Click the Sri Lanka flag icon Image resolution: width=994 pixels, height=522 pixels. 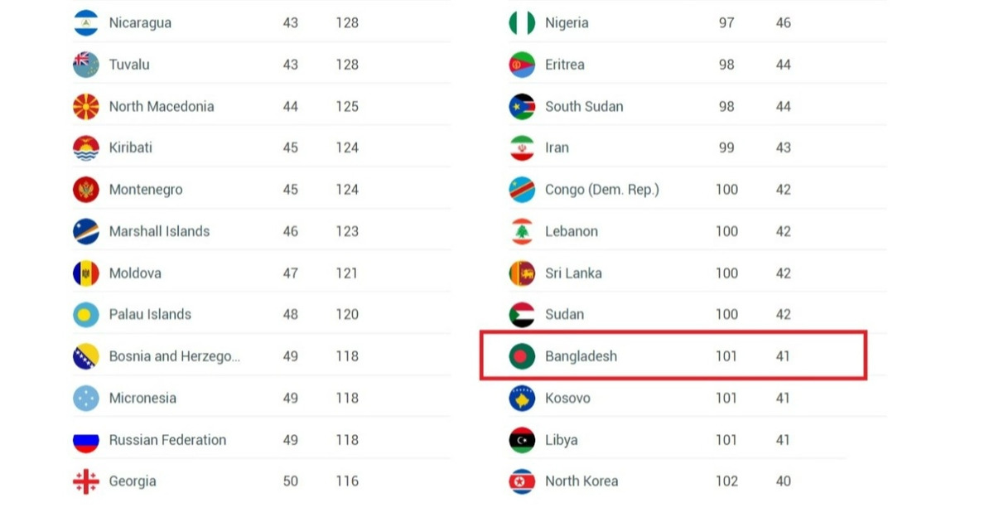[x=522, y=273]
